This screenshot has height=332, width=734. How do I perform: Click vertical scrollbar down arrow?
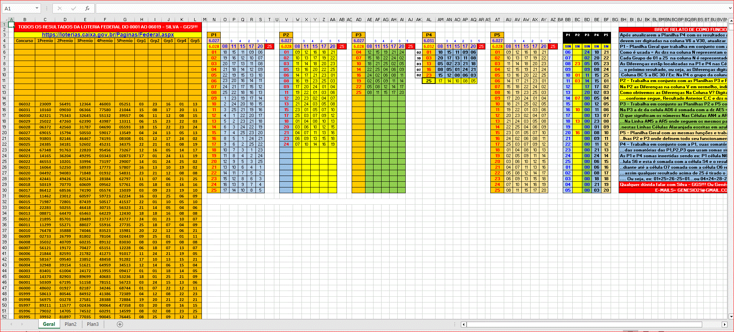(731, 316)
